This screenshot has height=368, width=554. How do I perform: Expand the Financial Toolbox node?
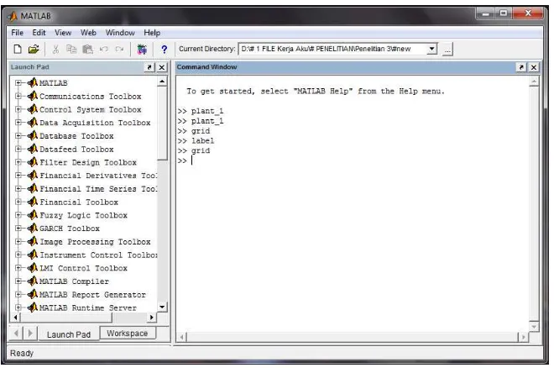(x=18, y=202)
